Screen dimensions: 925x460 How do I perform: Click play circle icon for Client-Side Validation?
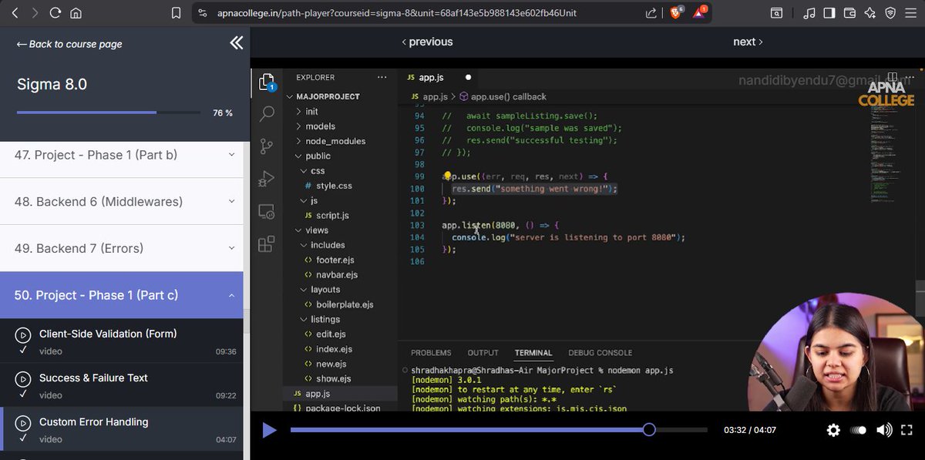click(x=24, y=334)
